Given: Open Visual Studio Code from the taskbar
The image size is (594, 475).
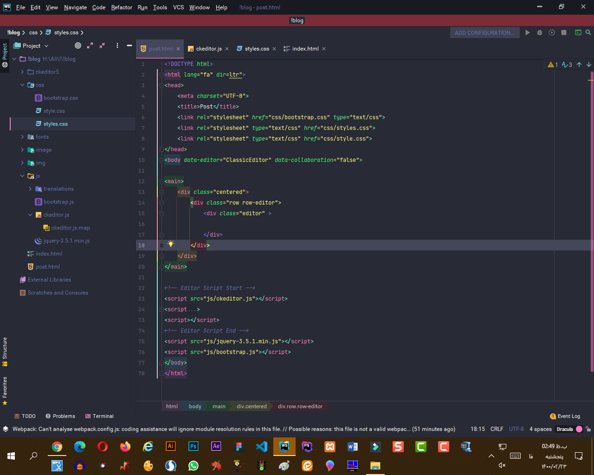Looking at the screenshot, I should coord(262,447).
